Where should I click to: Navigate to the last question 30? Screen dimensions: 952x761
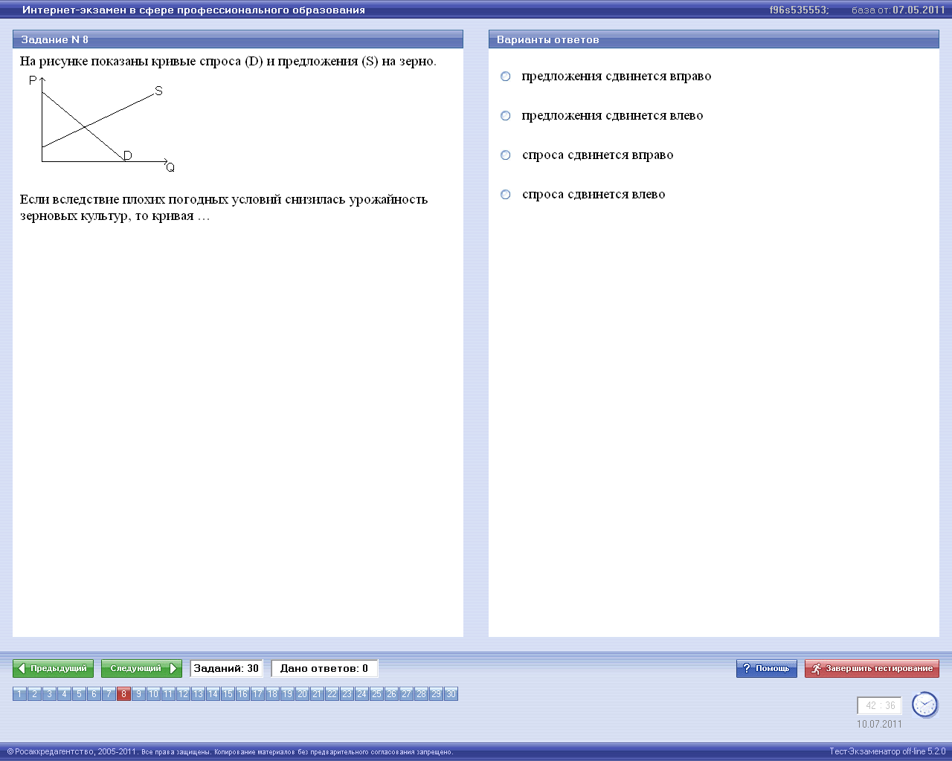451,694
